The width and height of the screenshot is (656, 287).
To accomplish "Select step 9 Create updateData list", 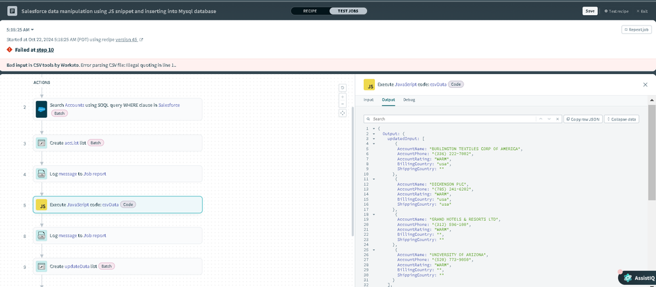I will pyautogui.click(x=118, y=266).
